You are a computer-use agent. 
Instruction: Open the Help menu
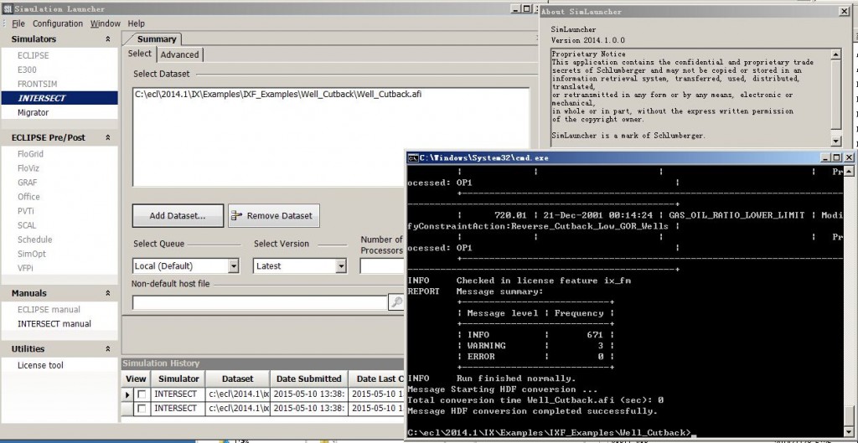[137, 23]
